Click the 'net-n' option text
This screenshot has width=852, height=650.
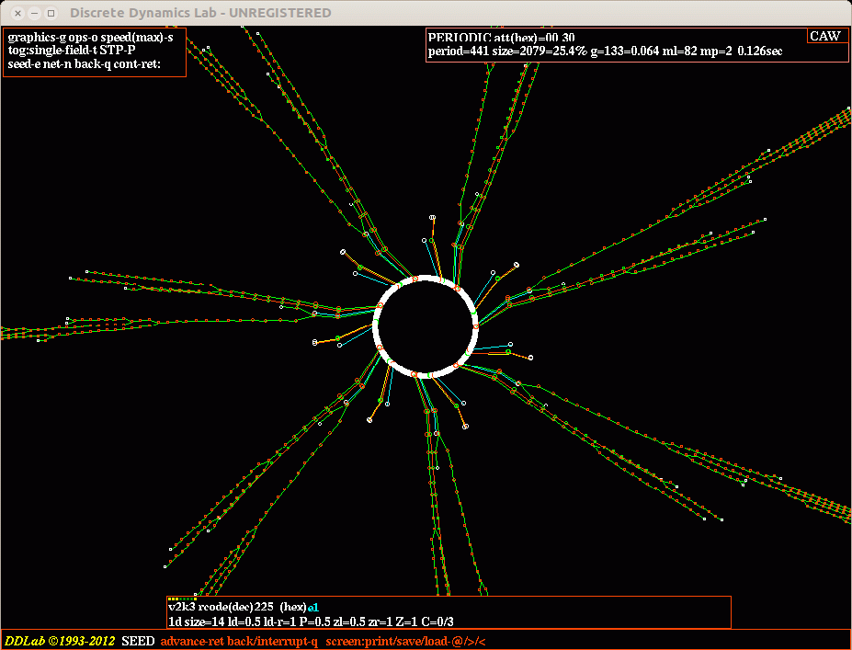(x=58, y=63)
